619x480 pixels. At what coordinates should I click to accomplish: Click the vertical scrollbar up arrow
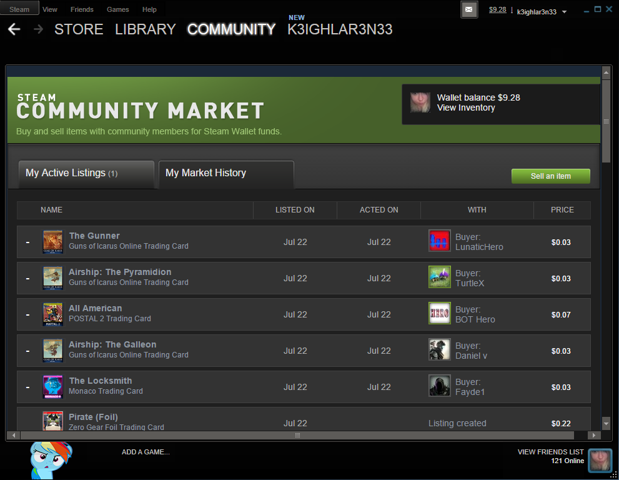coord(606,72)
